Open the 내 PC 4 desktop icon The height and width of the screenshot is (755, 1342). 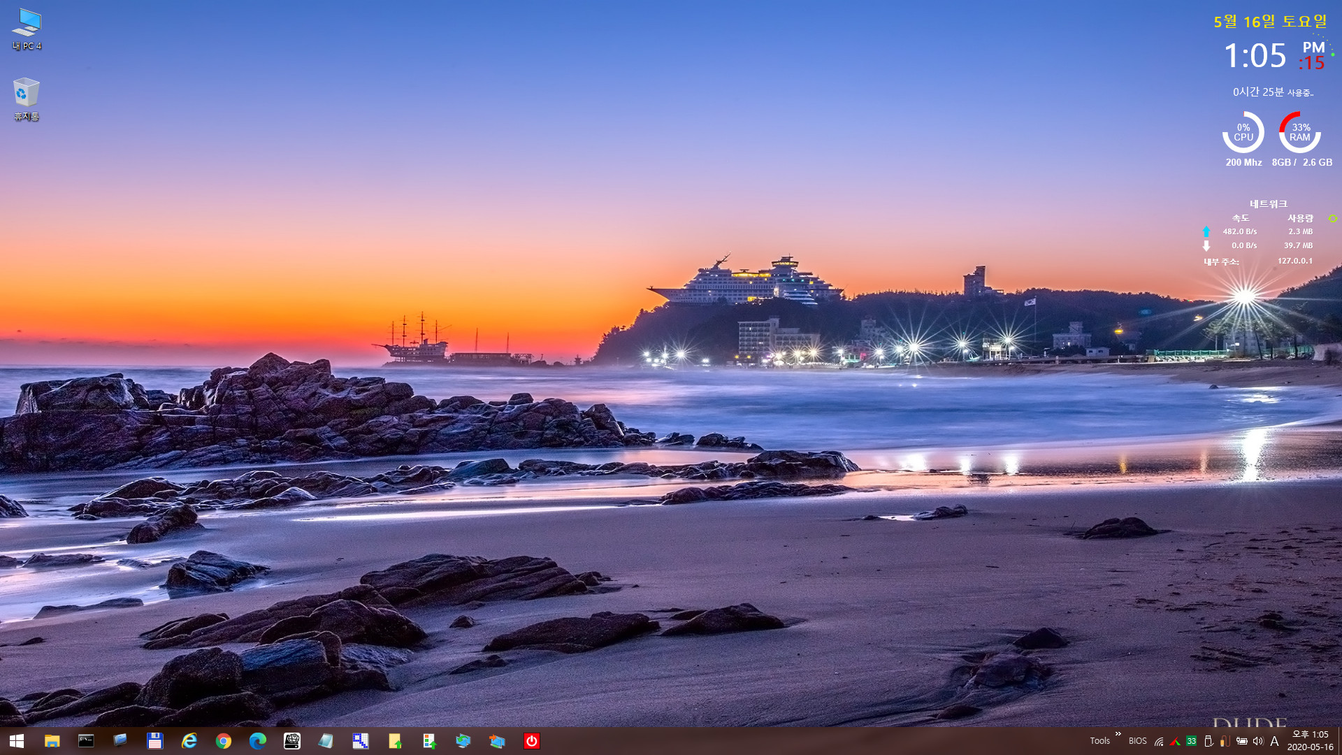click(27, 29)
